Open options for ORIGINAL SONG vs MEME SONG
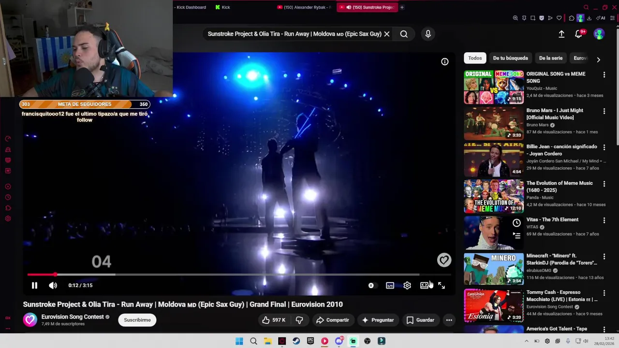 [x=604, y=75]
